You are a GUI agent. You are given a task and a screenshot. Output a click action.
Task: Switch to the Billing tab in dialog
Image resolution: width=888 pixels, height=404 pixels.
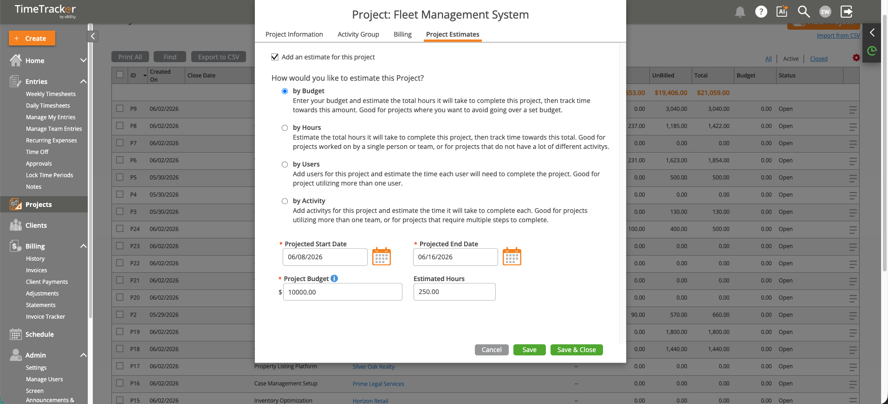point(402,34)
